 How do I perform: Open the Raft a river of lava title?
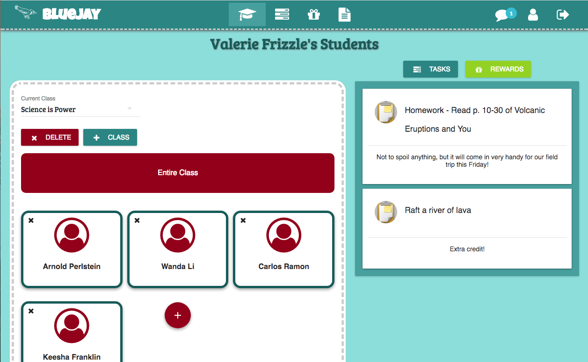(x=438, y=210)
